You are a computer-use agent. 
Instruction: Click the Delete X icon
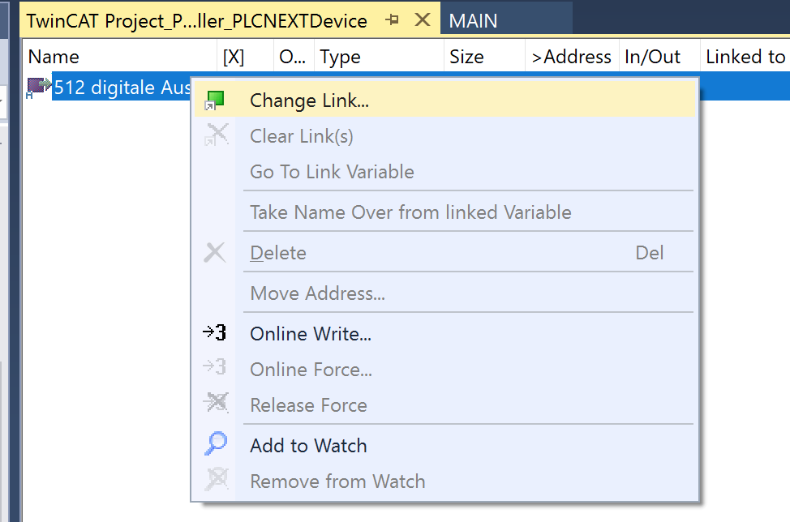tap(215, 253)
